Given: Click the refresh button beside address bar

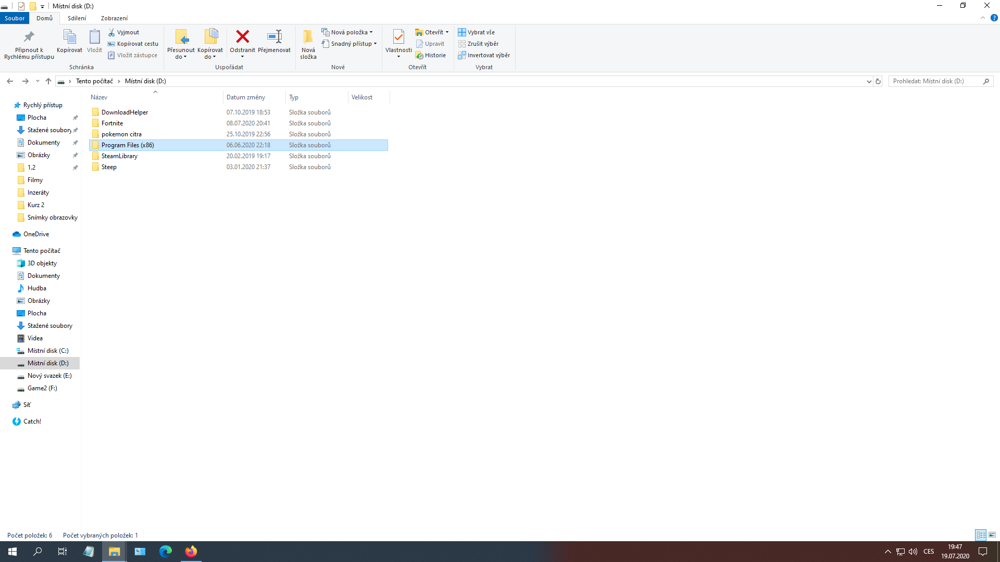Looking at the screenshot, I should point(878,81).
